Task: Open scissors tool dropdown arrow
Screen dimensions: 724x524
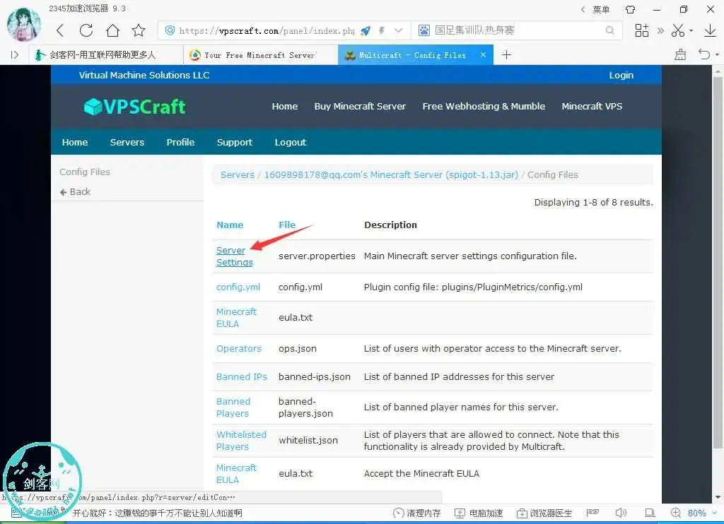Action: [691, 31]
